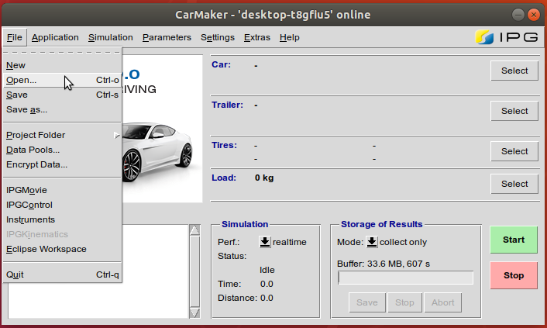Launch IPGMovie from the menu
The height and width of the screenshot is (328, 547).
tap(63, 190)
